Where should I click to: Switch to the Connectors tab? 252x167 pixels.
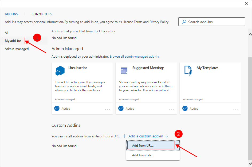click(x=42, y=14)
